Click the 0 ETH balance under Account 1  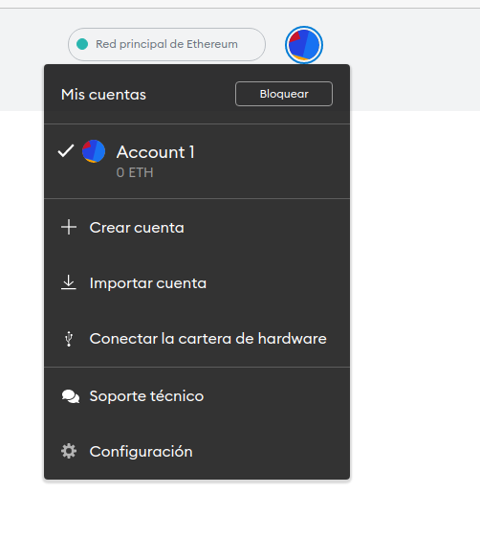[135, 172]
